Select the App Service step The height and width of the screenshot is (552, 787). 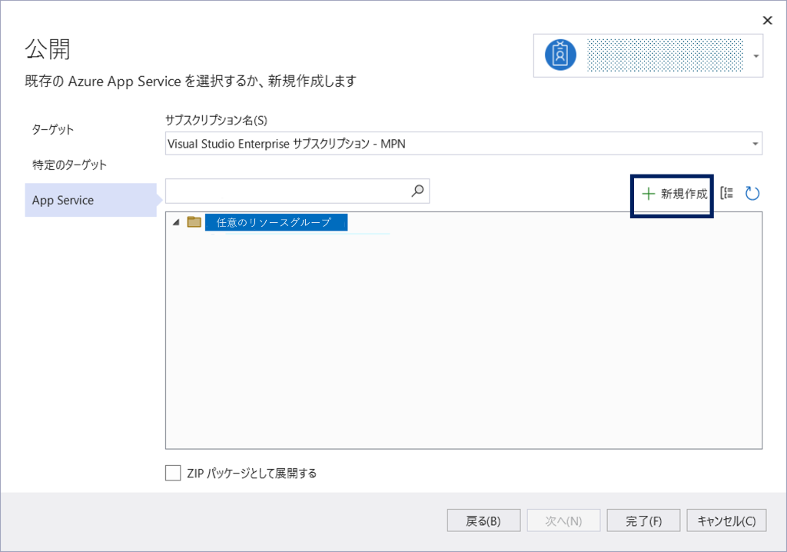(x=91, y=200)
